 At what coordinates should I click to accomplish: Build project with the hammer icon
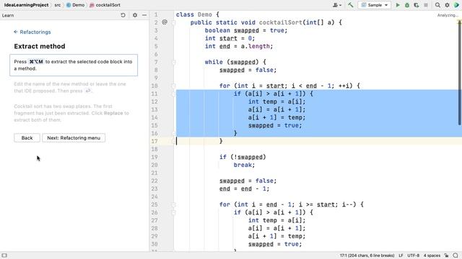[x=350, y=5]
